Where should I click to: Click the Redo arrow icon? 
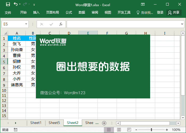25,5
